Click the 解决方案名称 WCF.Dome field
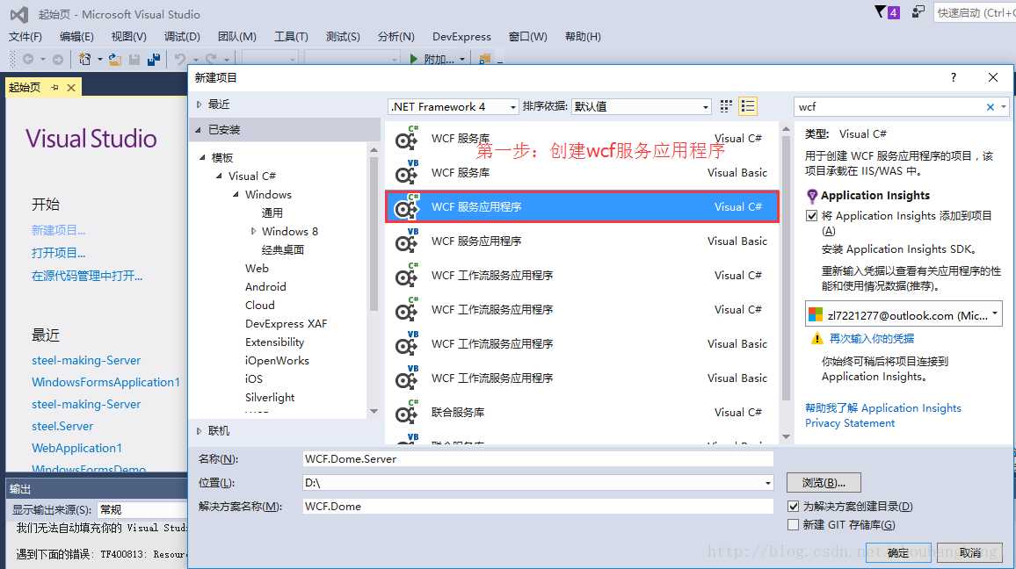The height and width of the screenshot is (569, 1016). [x=538, y=506]
